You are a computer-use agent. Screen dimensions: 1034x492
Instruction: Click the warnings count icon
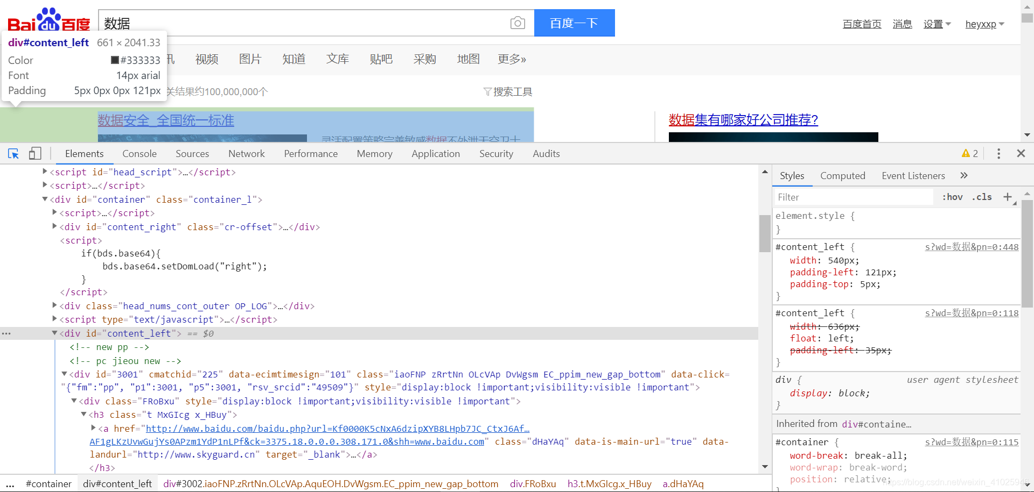[x=970, y=154]
